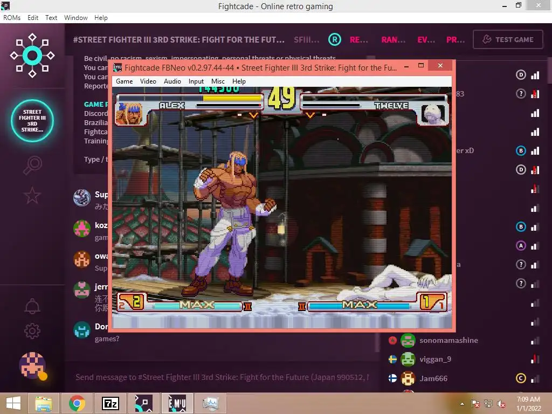
Task: Select user Jam666 in the player list
Action: click(x=433, y=378)
